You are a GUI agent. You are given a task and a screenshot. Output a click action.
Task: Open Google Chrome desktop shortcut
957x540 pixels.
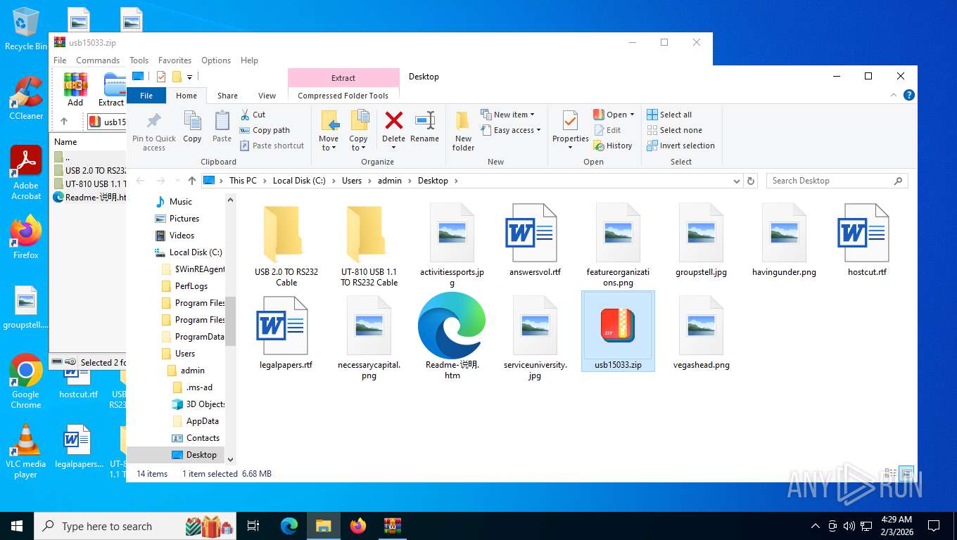[26, 380]
